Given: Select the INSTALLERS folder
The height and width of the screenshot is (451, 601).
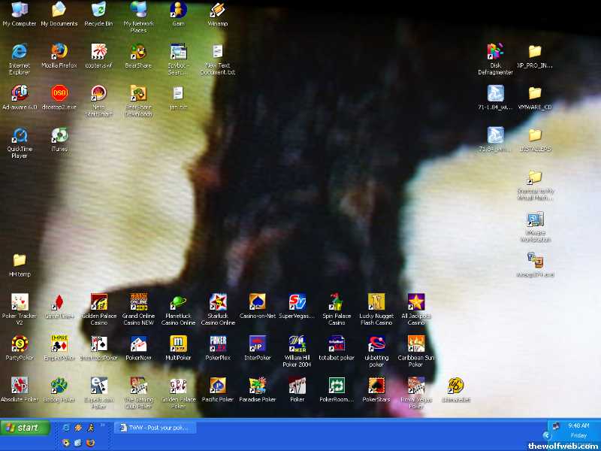Looking at the screenshot, I should coord(535,136).
